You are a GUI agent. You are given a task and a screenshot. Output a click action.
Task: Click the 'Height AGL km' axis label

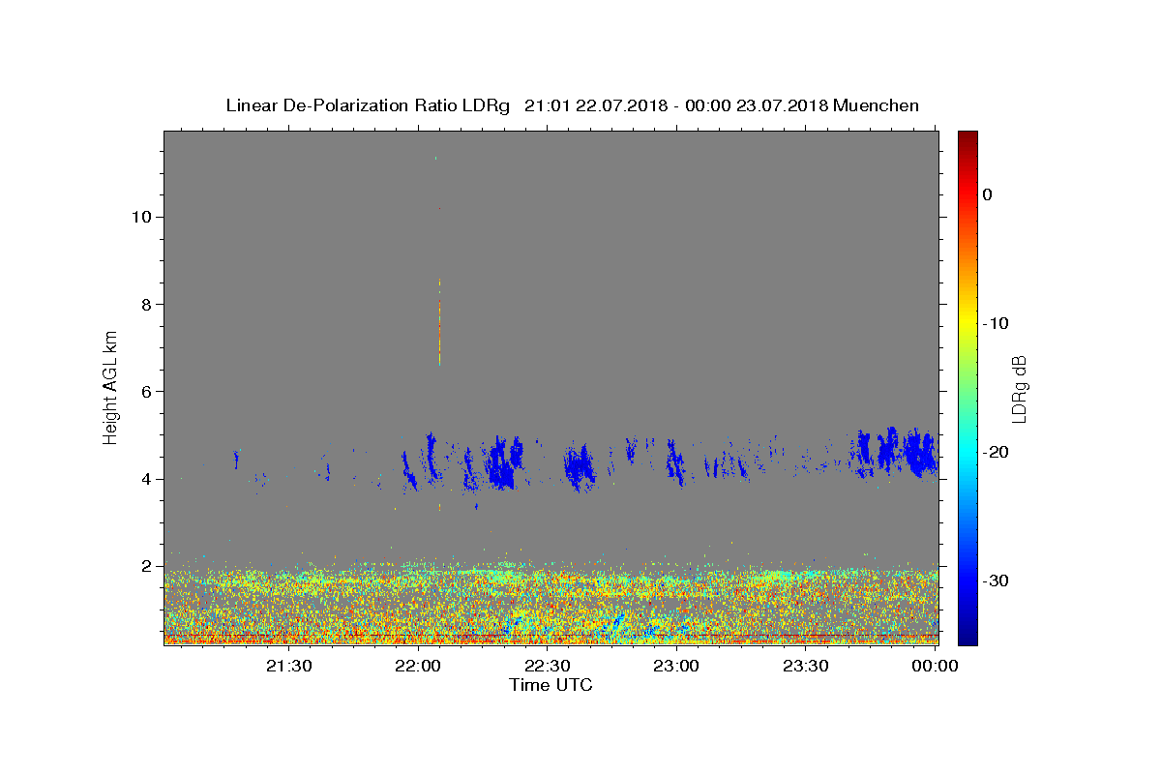[111, 387]
